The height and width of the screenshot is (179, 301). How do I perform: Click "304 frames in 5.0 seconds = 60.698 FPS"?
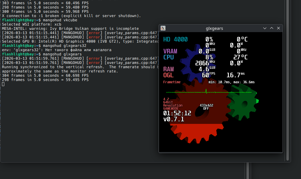pyautogui.click(x=45, y=75)
